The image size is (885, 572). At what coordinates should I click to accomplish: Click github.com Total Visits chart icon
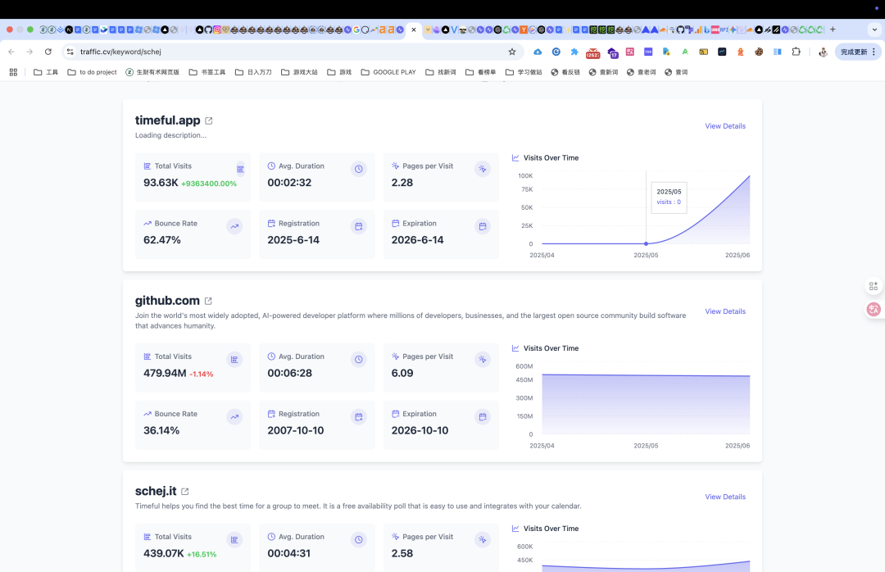(234, 359)
